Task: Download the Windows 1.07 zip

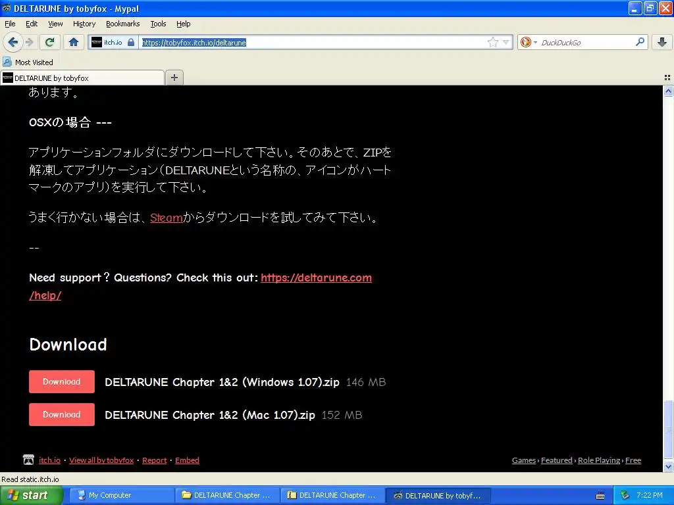Action: (x=61, y=381)
